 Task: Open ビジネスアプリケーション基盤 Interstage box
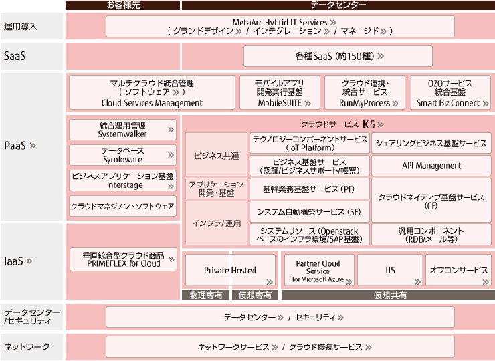point(123,180)
